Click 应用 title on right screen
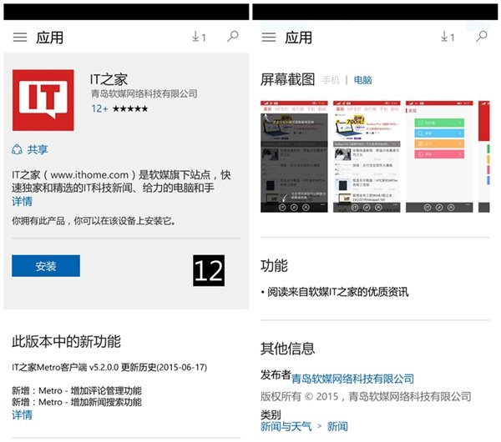 [298, 38]
